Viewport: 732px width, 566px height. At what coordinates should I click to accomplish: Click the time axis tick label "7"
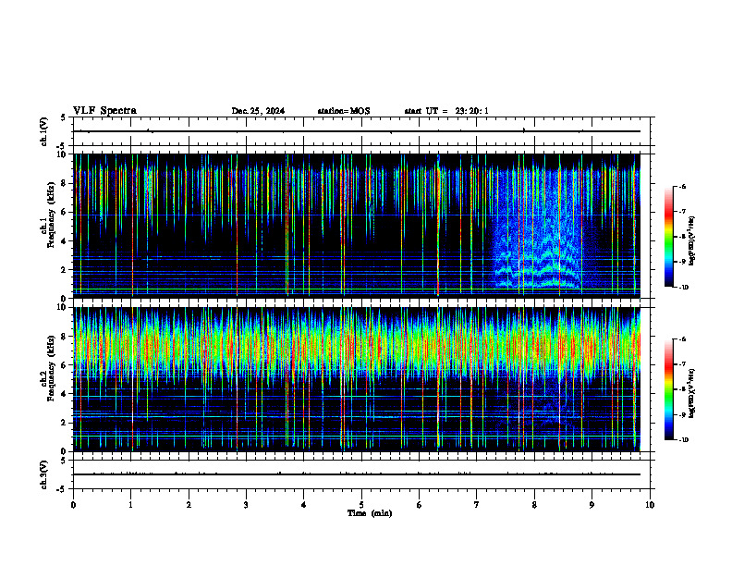[477, 505]
